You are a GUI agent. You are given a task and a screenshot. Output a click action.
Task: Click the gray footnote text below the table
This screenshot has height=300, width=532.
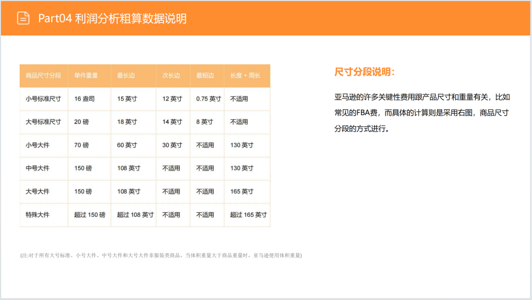162,255
